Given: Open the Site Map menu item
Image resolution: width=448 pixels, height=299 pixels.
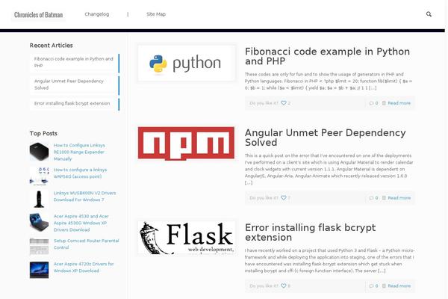Looking at the screenshot, I should pyautogui.click(x=156, y=14).
